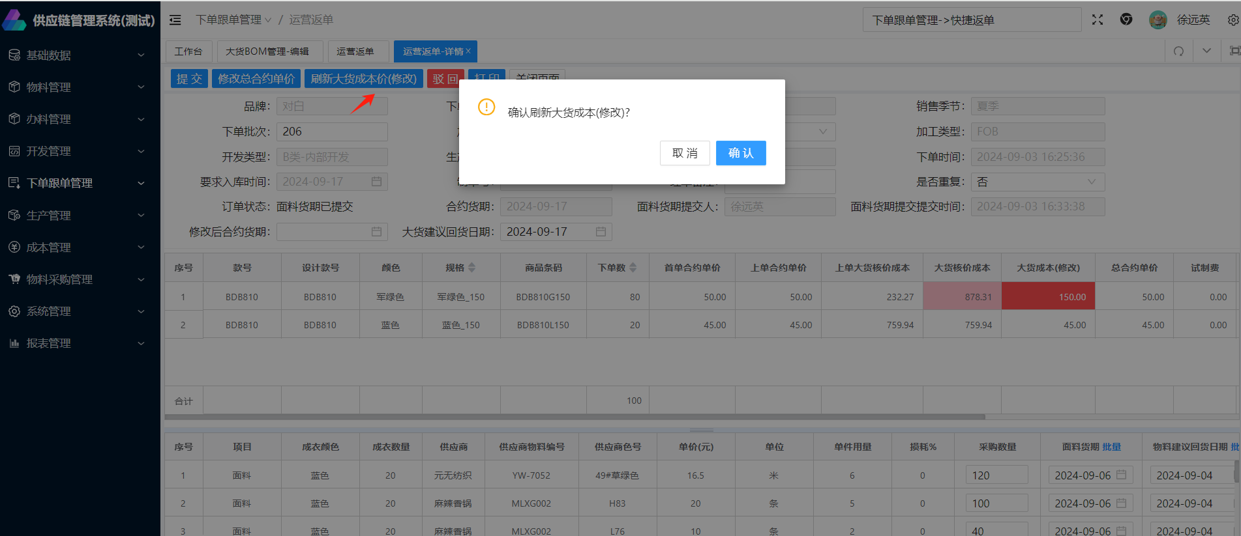
Task: Confirm the dialog with 确认 button
Action: tap(740, 153)
